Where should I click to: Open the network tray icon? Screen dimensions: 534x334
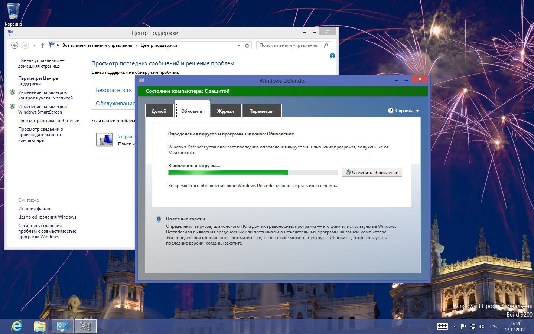[x=473, y=327]
